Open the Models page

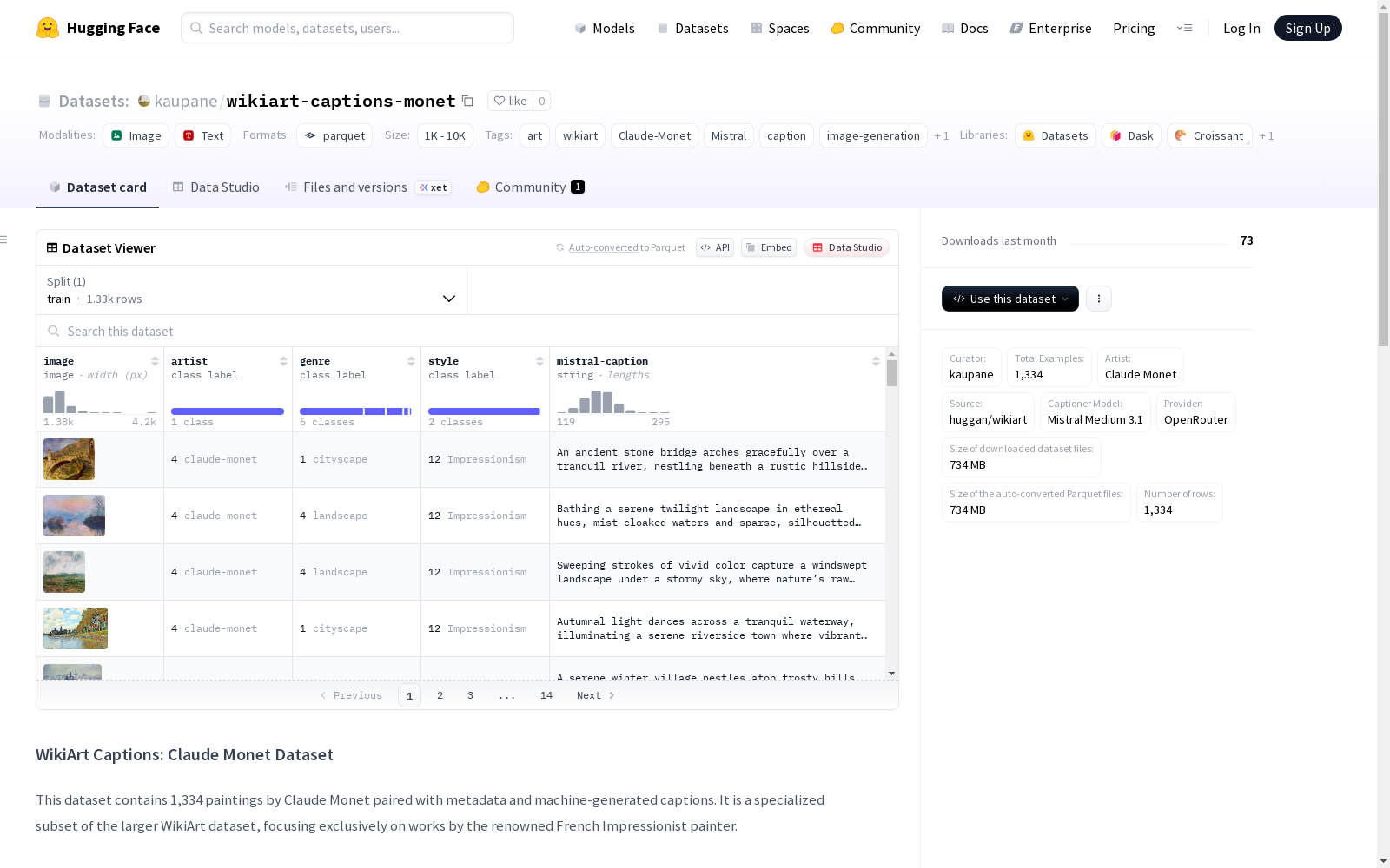(605, 28)
